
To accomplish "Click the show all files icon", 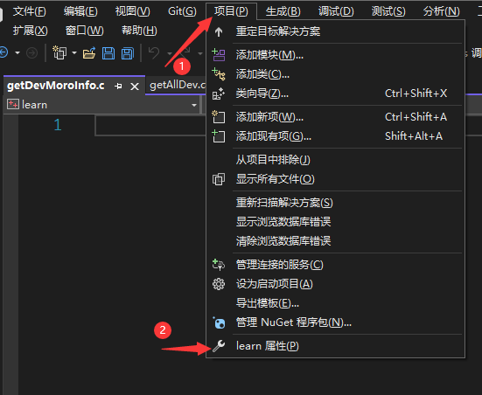I will click(219, 179).
